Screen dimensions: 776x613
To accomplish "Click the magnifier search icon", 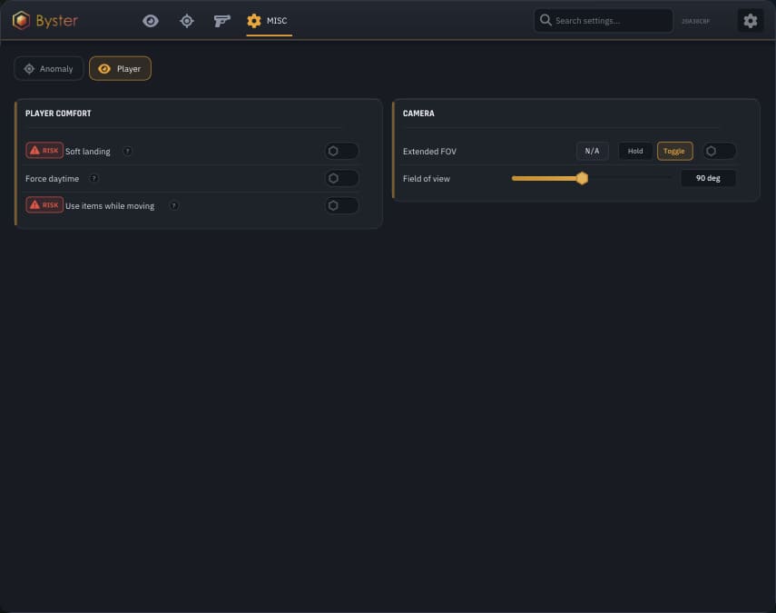I will tap(545, 20).
